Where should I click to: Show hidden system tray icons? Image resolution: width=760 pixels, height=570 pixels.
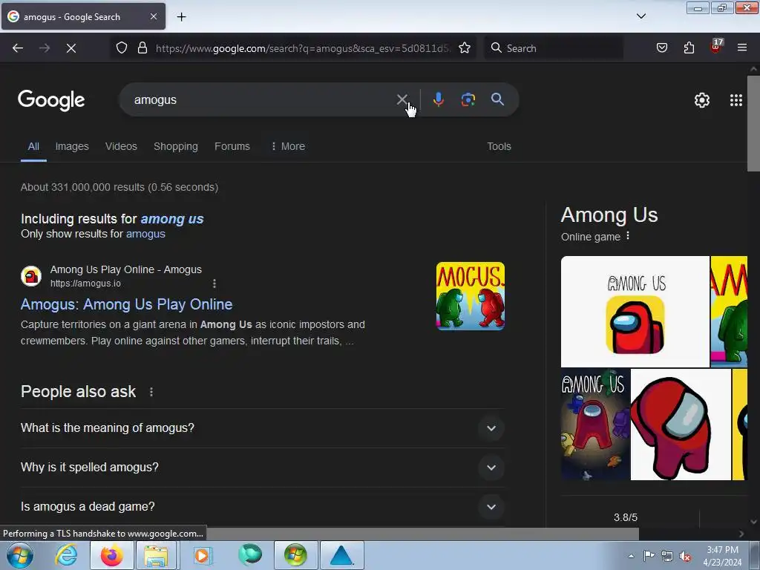[x=631, y=557]
